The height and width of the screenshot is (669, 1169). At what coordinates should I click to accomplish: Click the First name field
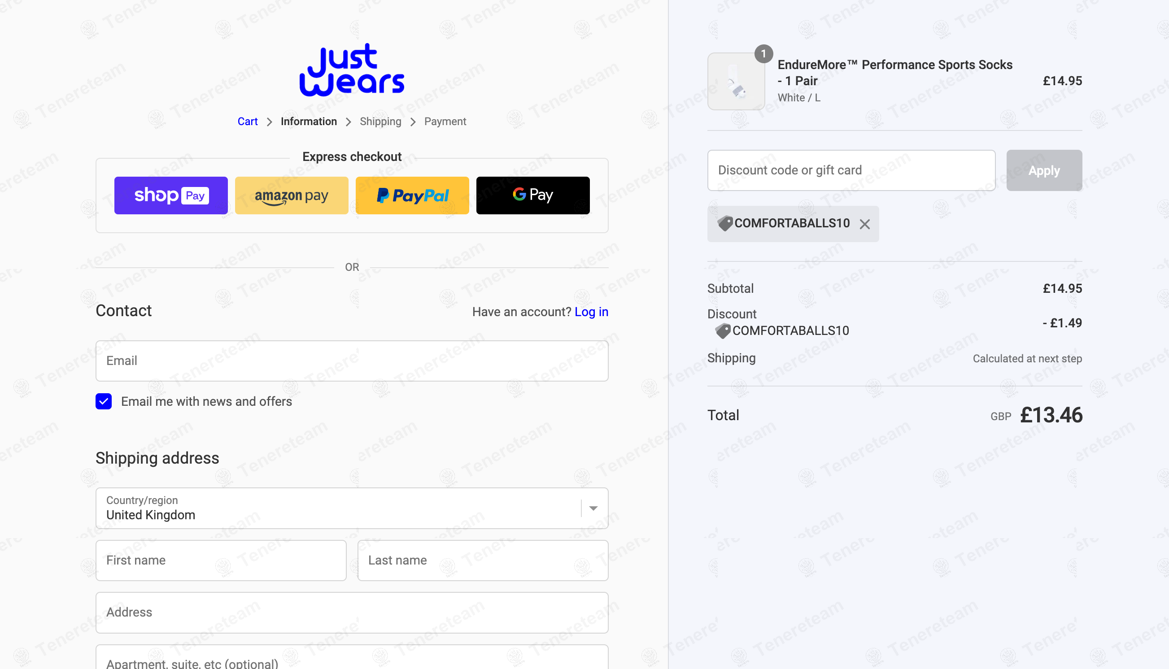click(x=221, y=560)
